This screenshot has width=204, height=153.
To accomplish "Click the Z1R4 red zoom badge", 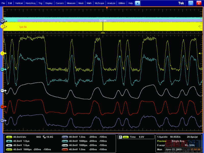I will click(x=65, y=149).
